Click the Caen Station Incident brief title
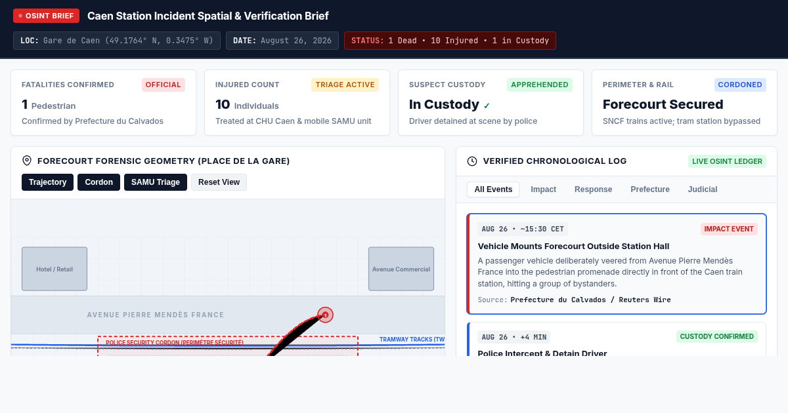Image resolution: width=788 pixels, height=413 pixels. tap(208, 16)
